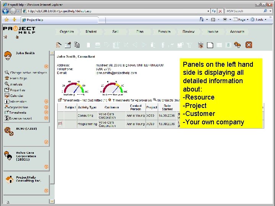Click the Organization sidebar link
This screenshot has height=206, width=275.
click(19, 107)
